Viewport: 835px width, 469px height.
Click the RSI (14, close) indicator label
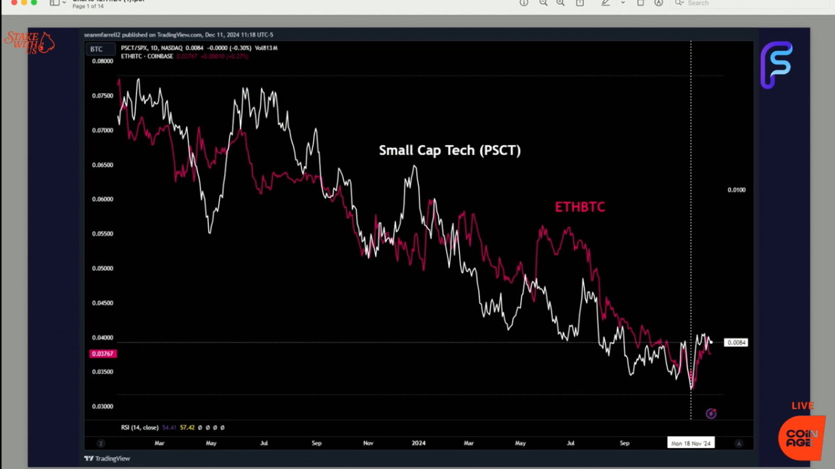pos(139,427)
